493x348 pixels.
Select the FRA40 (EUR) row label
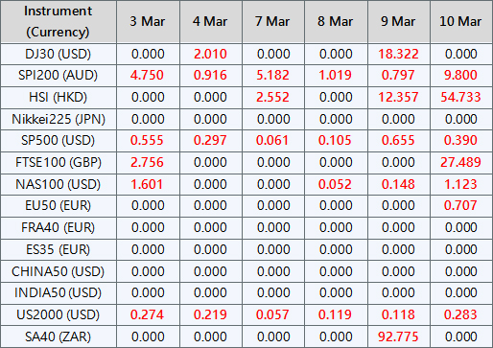tap(59, 227)
